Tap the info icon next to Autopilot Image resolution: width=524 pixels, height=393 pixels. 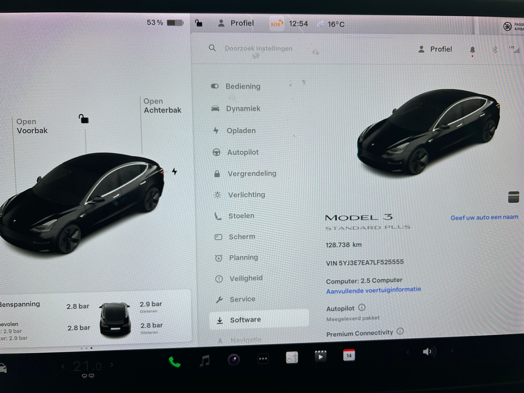(x=362, y=308)
